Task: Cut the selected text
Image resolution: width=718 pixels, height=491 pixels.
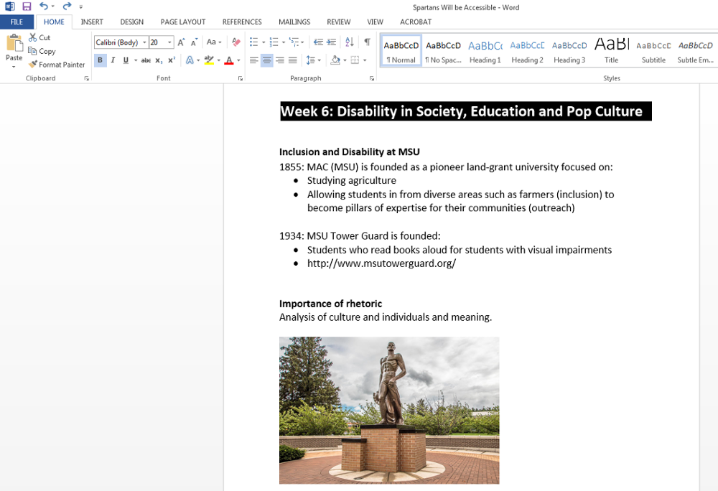Action: pos(39,37)
